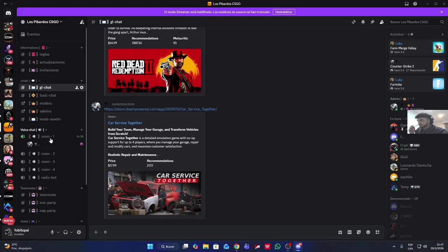Open the Farm Merge Valley activity card
Image resolution: width=448 pixels, height=252 pixels.
pos(417,48)
